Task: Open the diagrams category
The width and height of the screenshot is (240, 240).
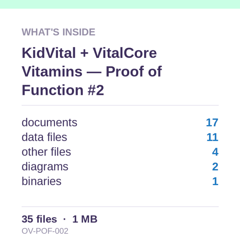Action: point(120,167)
